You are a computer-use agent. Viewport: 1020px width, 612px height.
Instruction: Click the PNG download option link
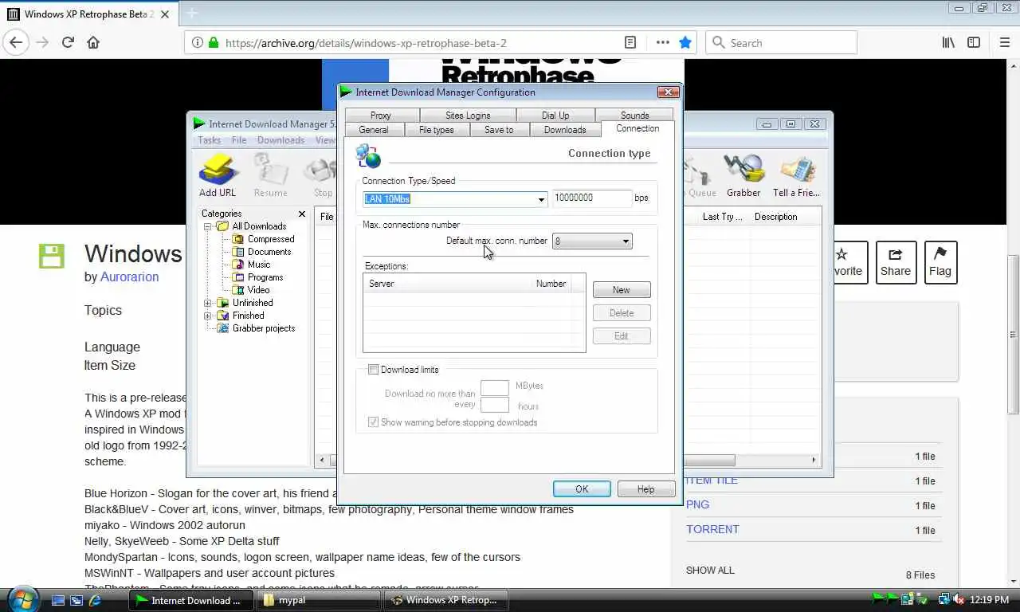pyautogui.click(x=697, y=504)
